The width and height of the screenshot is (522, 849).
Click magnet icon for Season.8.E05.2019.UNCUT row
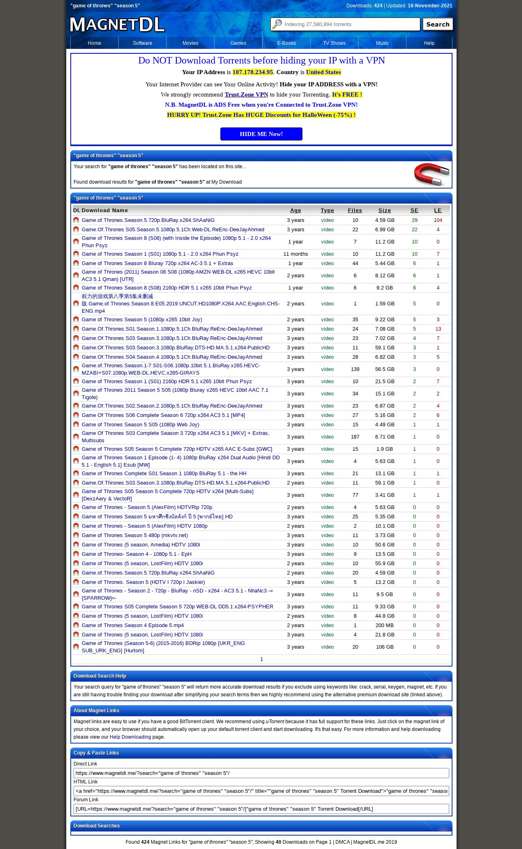[76, 304]
